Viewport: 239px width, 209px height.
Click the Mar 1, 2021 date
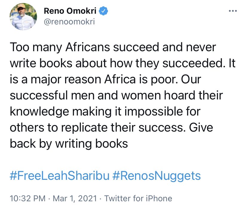tap(75, 199)
